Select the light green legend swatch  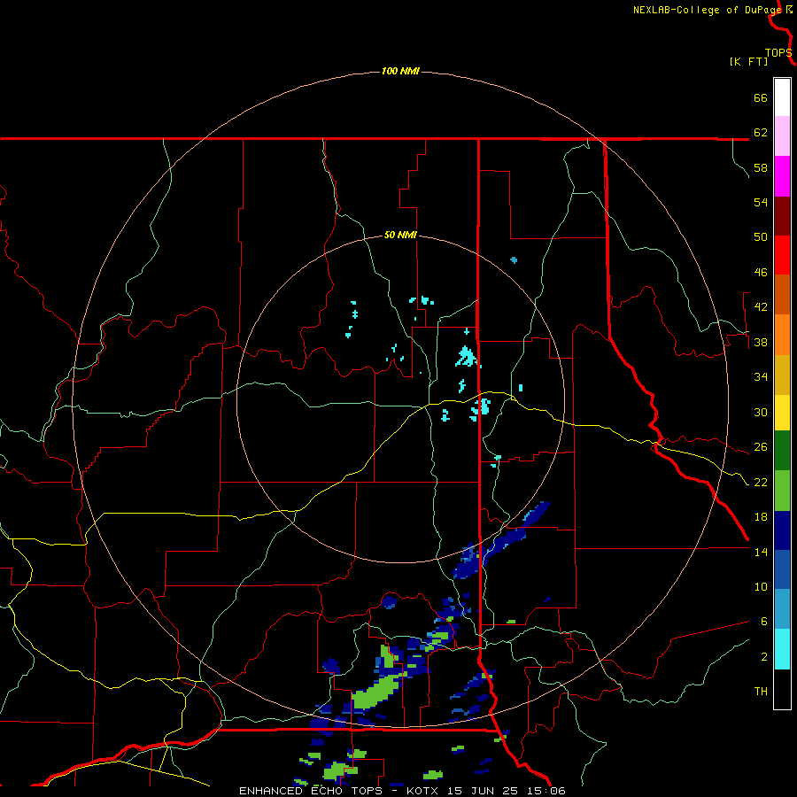click(782, 491)
